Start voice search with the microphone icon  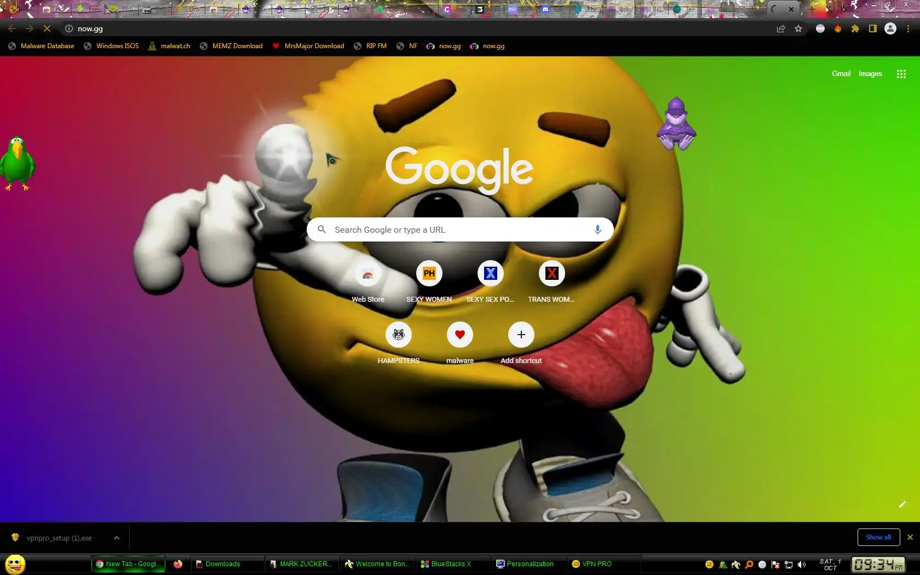click(x=597, y=230)
